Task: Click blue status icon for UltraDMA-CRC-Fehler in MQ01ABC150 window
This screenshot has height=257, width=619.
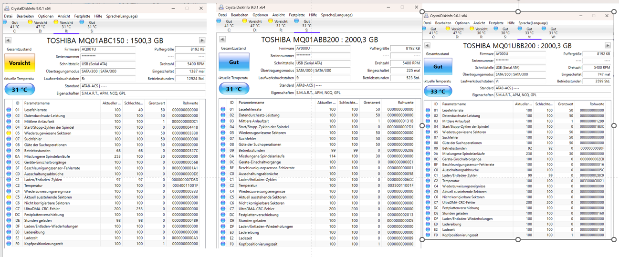Action: point(9,209)
